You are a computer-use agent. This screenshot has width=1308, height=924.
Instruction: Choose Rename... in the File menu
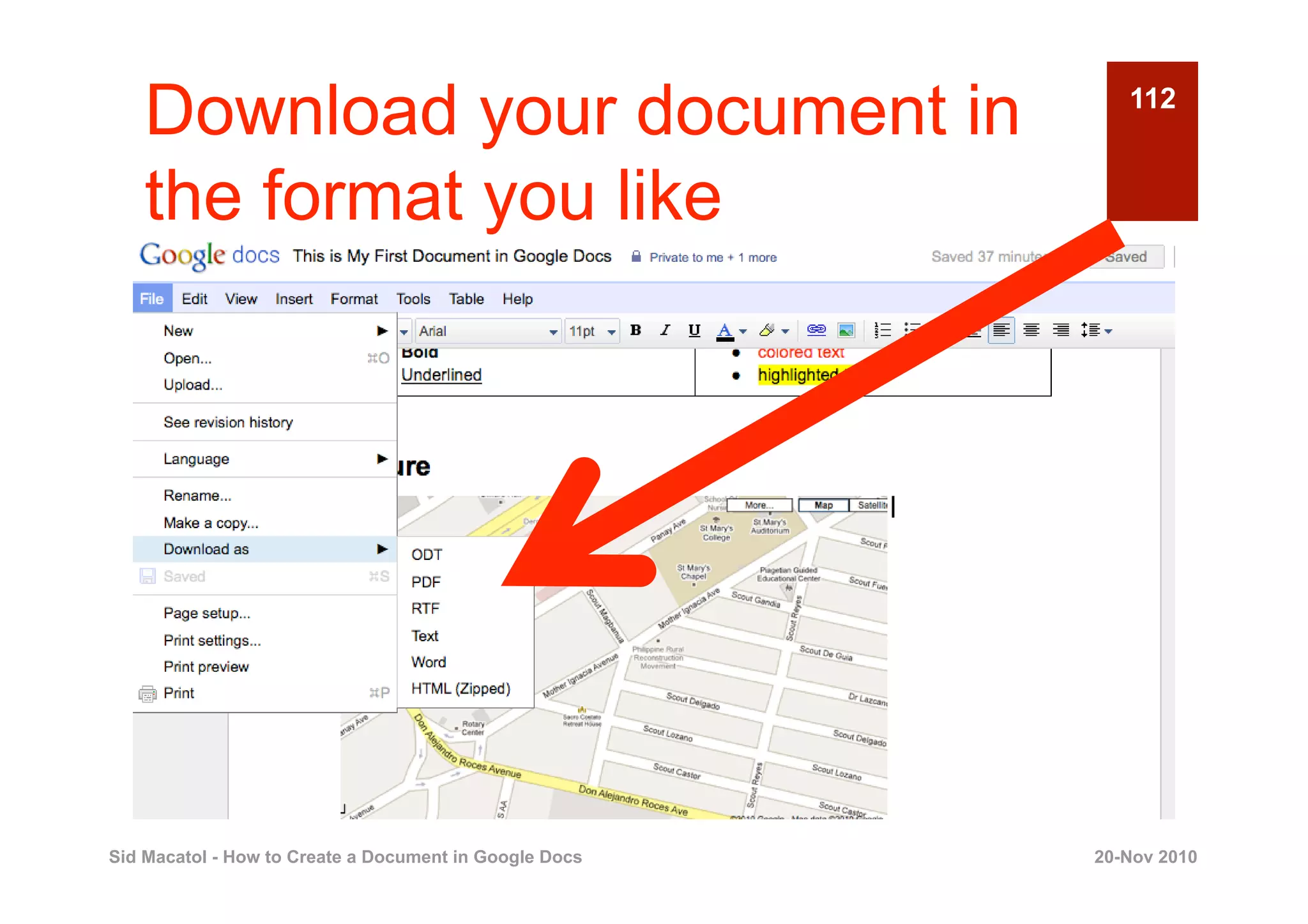point(265,496)
